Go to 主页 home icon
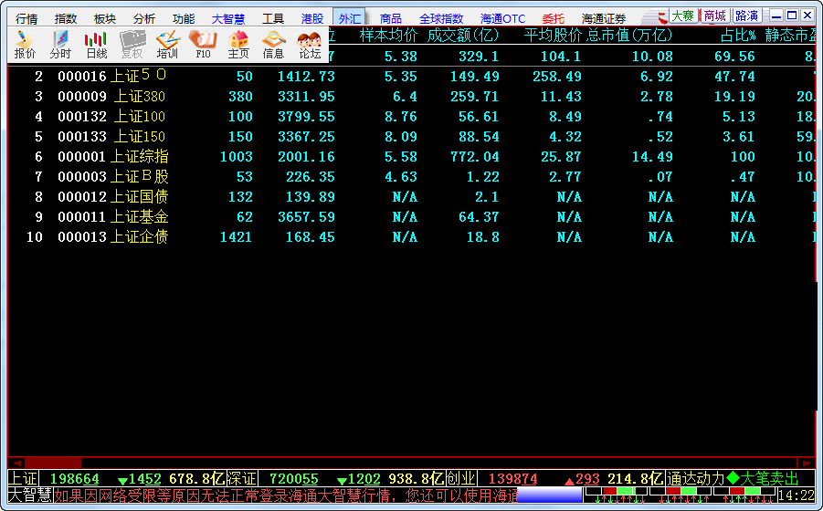The height and width of the screenshot is (511, 823). coord(238,44)
